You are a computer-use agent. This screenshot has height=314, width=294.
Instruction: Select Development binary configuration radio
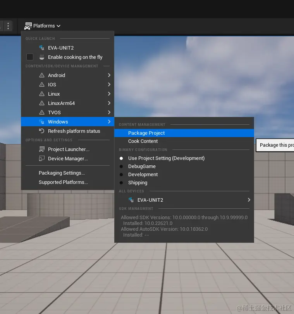coord(121,175)
